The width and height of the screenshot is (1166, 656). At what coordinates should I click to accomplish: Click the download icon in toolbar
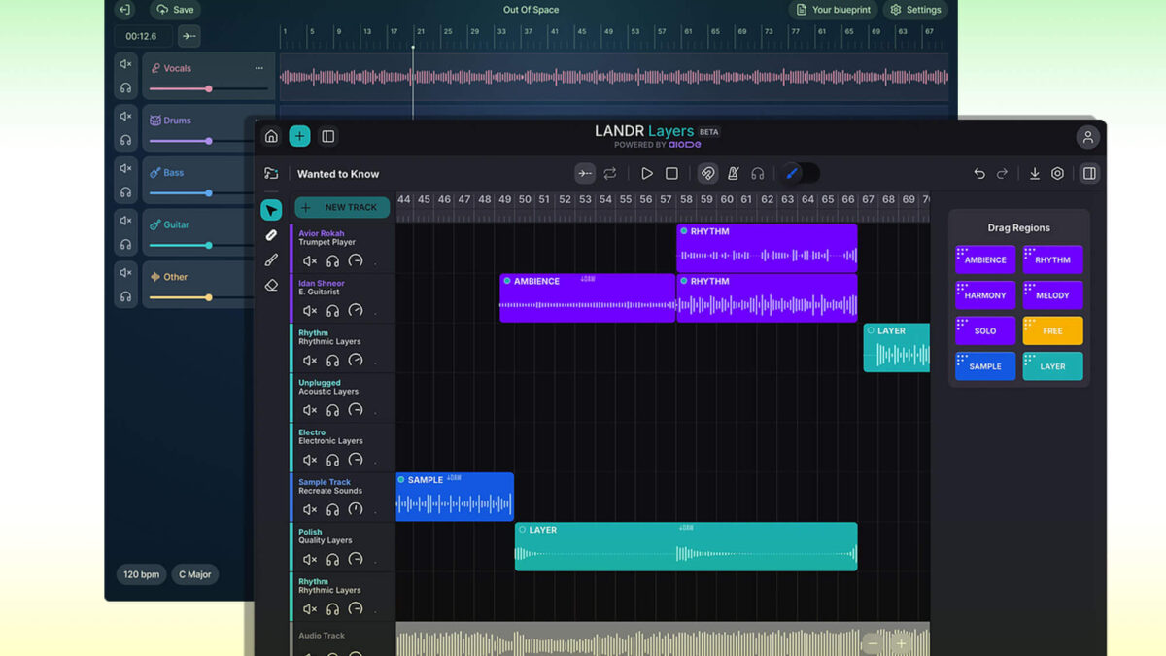1034,174
